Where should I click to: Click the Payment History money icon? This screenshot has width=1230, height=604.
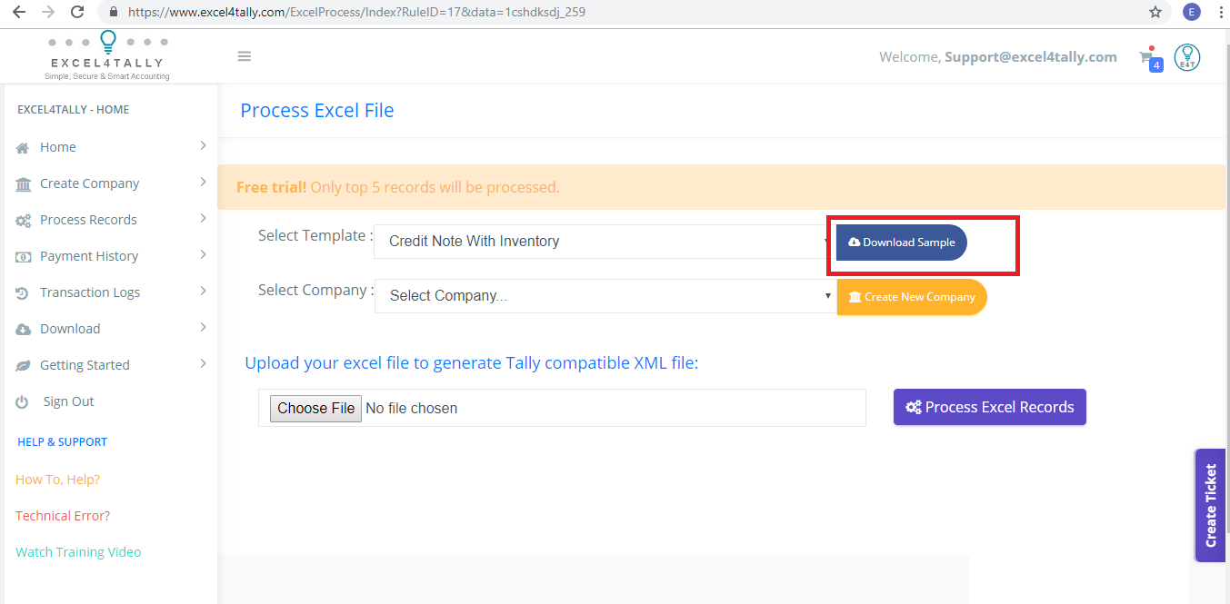click(x=23, y=257)
